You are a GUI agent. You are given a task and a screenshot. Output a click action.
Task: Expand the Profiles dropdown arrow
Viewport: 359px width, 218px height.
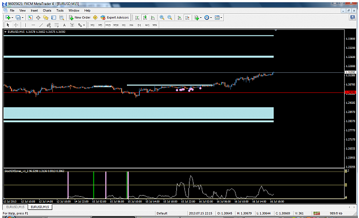pyautogui.click(x=22, y=18)
